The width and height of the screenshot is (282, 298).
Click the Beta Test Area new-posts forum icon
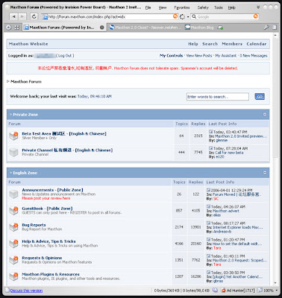tap(13, 136)
